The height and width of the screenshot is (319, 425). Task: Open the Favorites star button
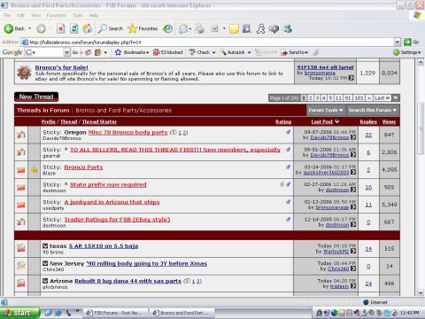coord(143,28)
